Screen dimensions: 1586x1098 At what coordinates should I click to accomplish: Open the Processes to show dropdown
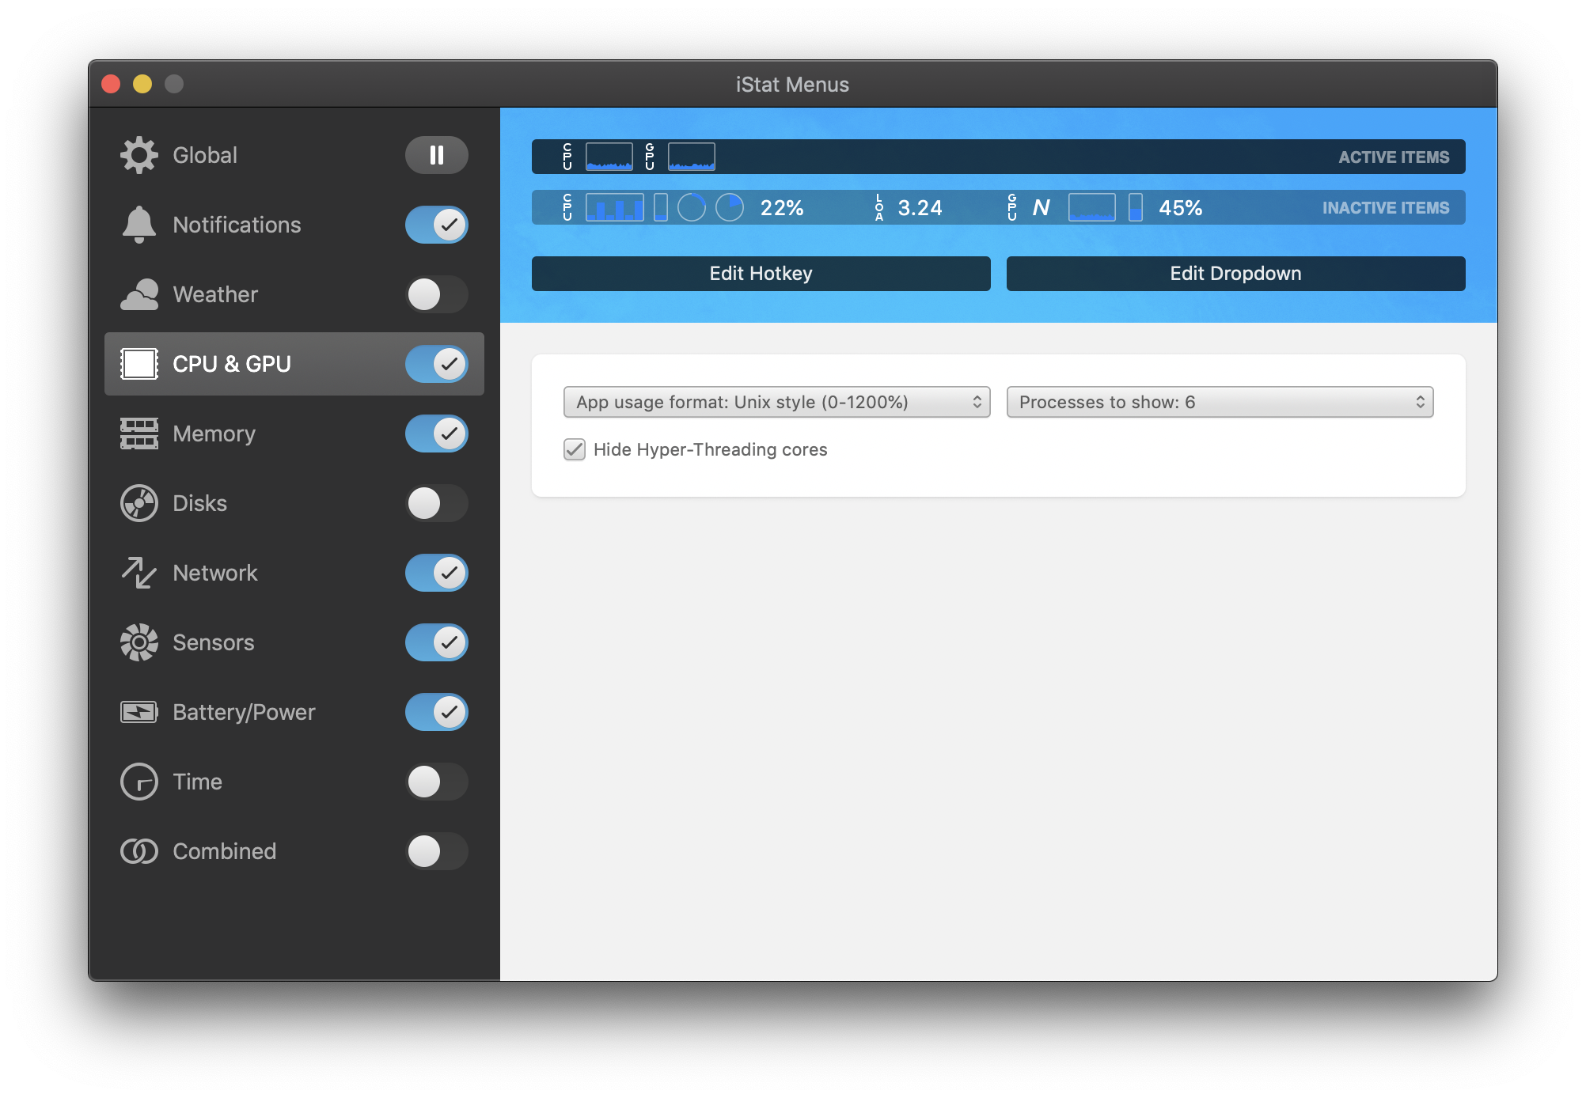pyautogui.click(x=1219, y=402)
